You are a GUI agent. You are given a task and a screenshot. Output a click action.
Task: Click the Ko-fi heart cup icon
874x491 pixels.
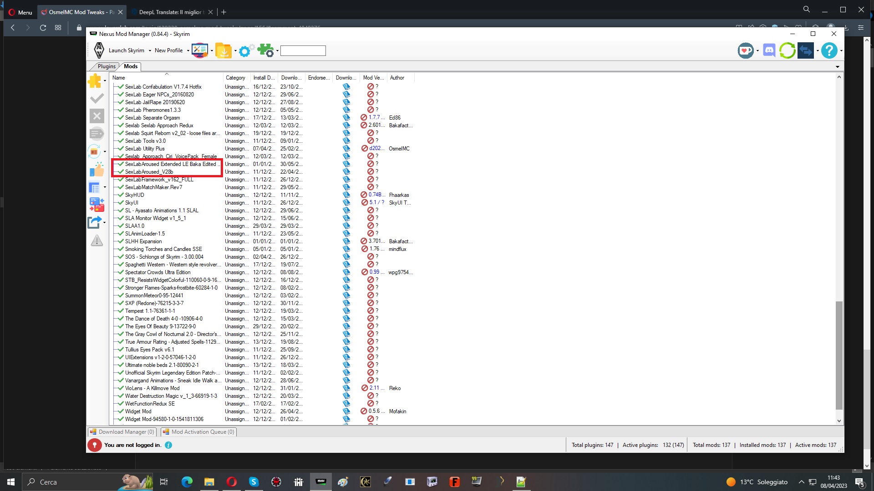746,50
